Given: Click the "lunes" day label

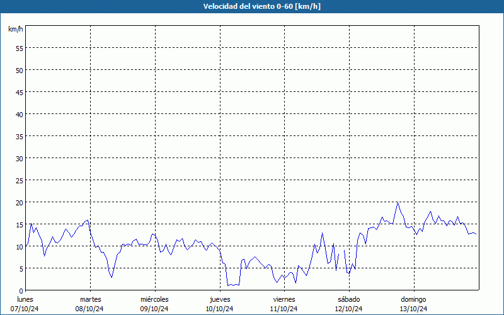Looking at the screenshot, I should point(25,299).
